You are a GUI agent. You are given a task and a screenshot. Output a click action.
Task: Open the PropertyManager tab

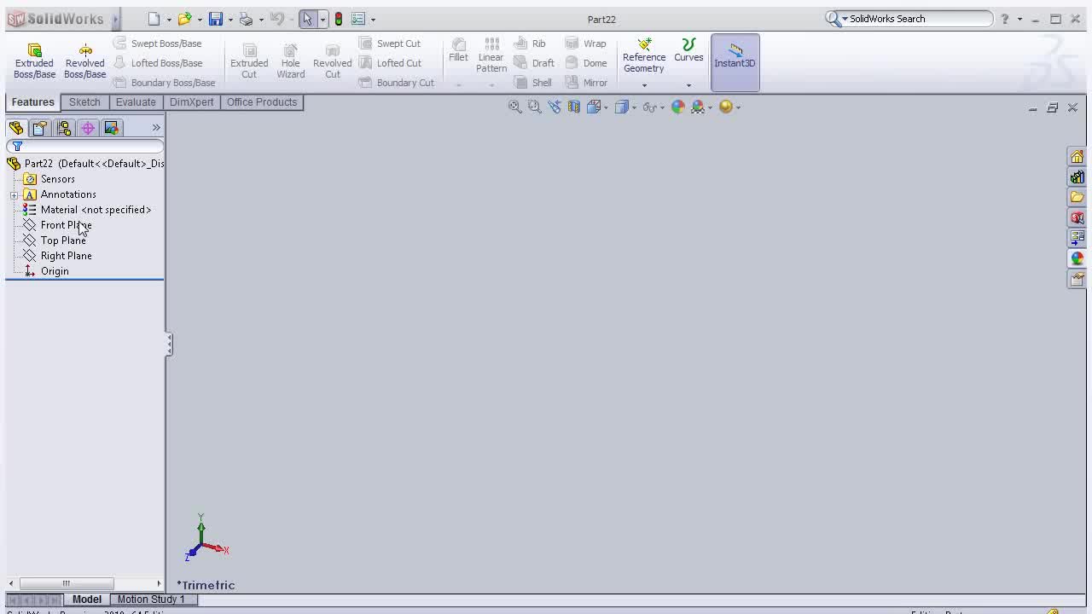[40, 128]
